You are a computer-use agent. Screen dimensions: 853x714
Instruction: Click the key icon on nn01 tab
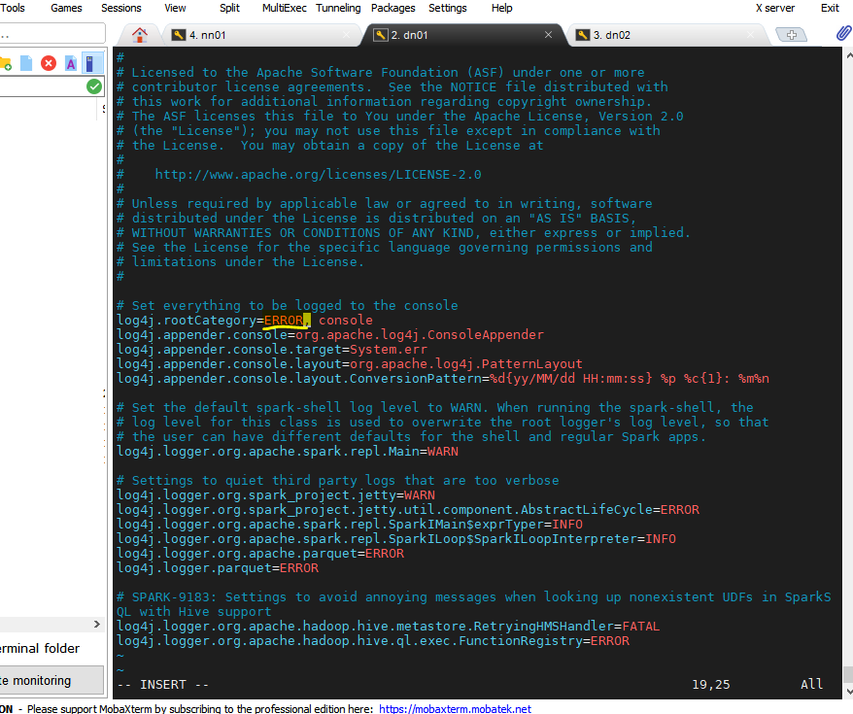click(179, 35)
